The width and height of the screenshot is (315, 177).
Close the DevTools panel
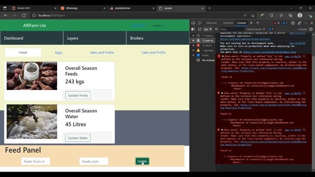tap(312, 23)
